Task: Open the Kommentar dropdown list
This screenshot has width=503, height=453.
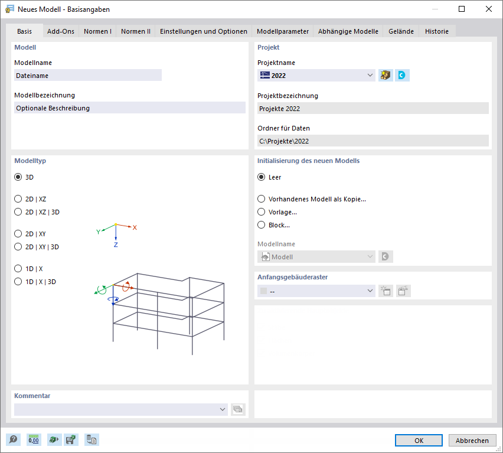Action: 223,409
